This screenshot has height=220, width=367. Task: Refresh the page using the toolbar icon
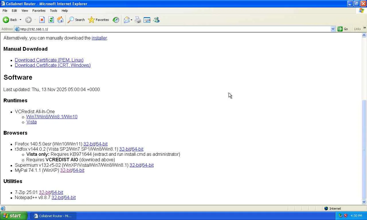coord(51,20)
